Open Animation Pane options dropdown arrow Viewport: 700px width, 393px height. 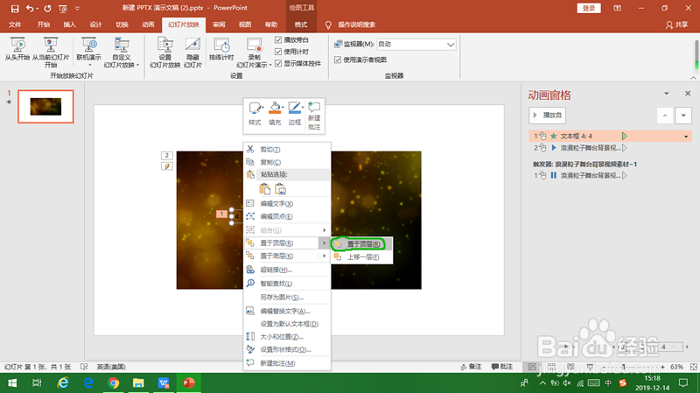(667, 94)
